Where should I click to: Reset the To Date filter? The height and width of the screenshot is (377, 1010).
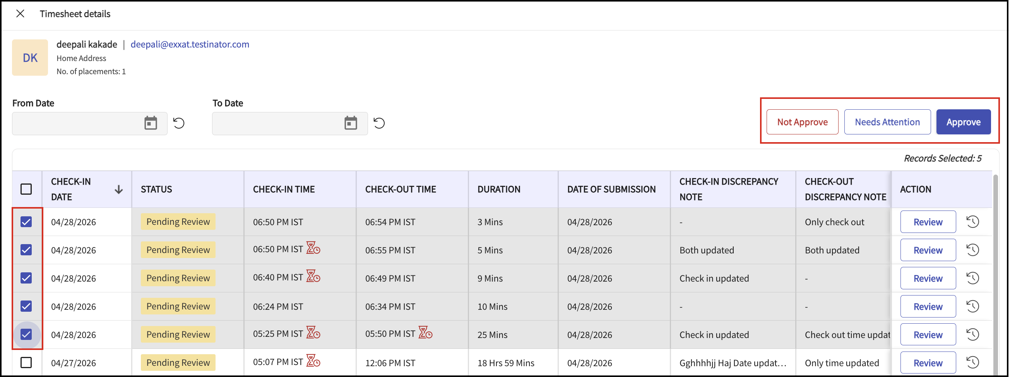coord(379,123)
